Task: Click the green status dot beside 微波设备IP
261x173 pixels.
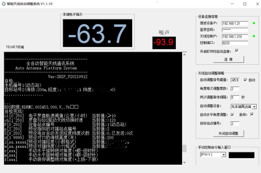Action: tap(254, 23)
